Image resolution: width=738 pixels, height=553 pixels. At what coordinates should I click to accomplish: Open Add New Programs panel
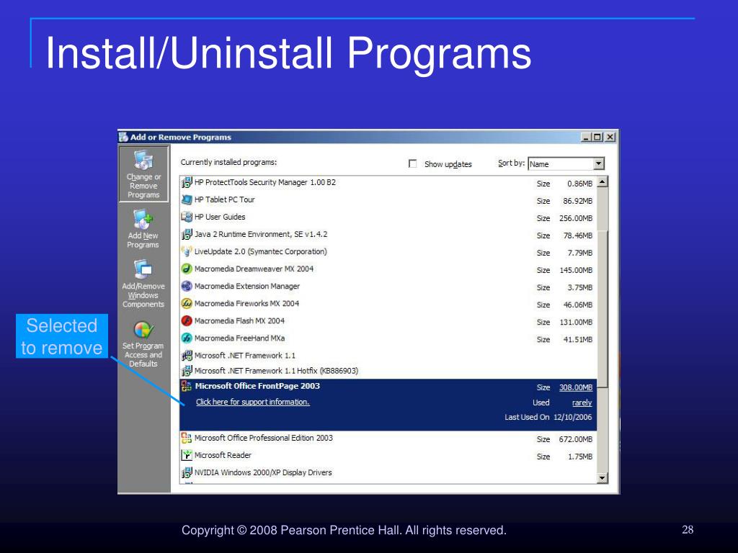(143, 229)
